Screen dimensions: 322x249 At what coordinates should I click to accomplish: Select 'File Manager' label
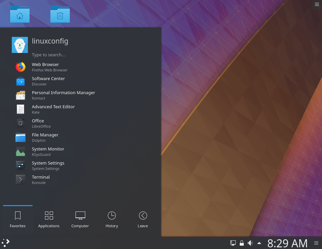[x=45, y=135]
